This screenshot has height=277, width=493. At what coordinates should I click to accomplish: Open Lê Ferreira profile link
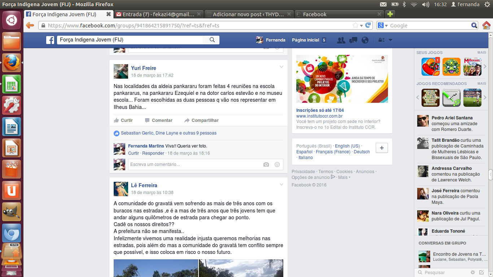144,185
